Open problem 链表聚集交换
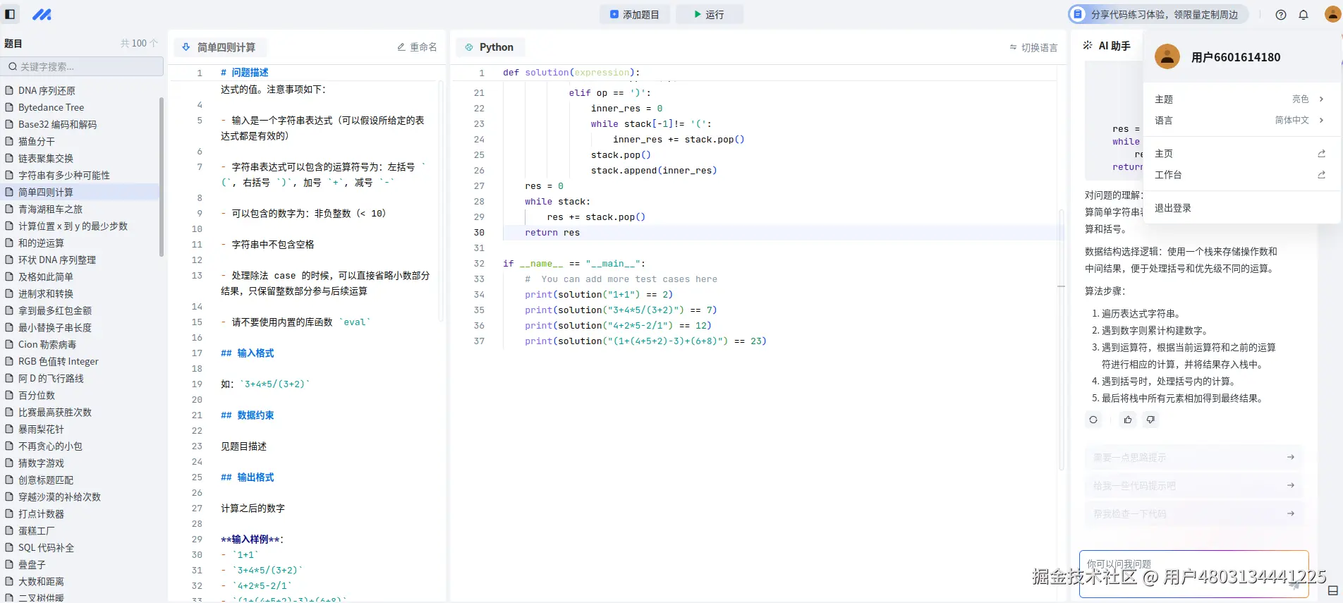Image resolution: width=1343 pixels, height=603 pixels. [46, 158]
